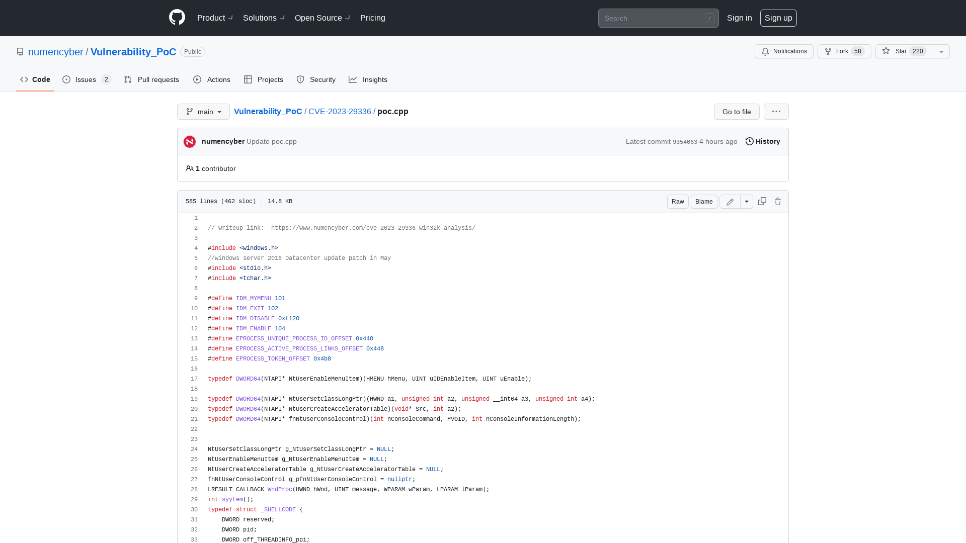Expand the Open Source menu
The height and width of the screenshot is (543, 966).
point(323,18)
